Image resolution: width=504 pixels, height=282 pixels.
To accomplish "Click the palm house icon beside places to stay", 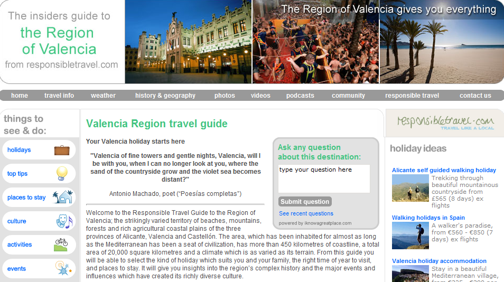I will 63,197.
